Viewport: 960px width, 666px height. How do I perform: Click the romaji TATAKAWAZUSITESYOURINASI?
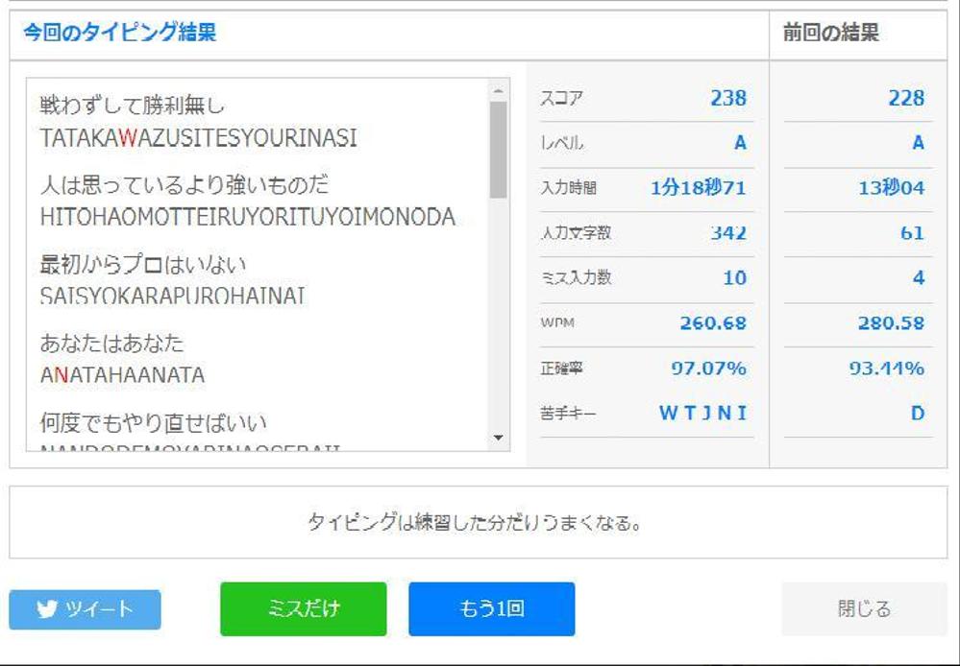tap(198, 138)
